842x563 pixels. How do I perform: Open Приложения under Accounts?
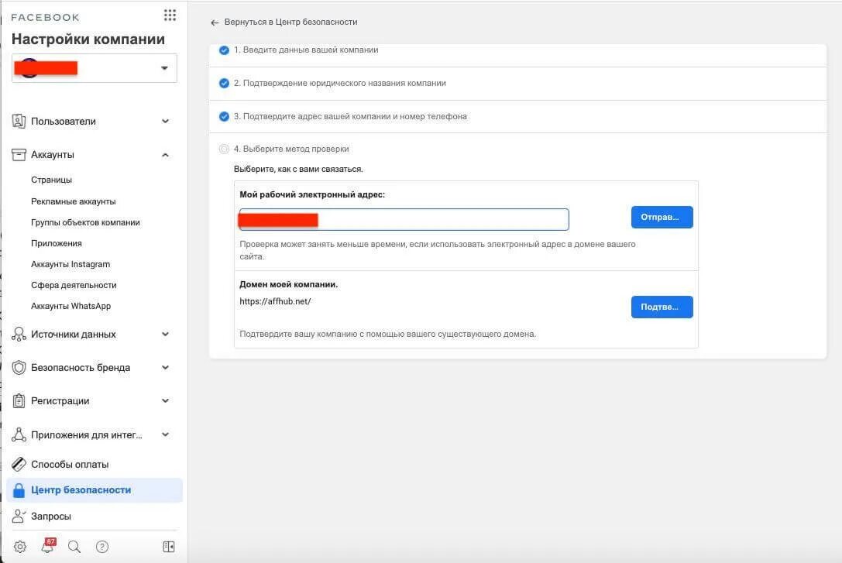point(57,243)
